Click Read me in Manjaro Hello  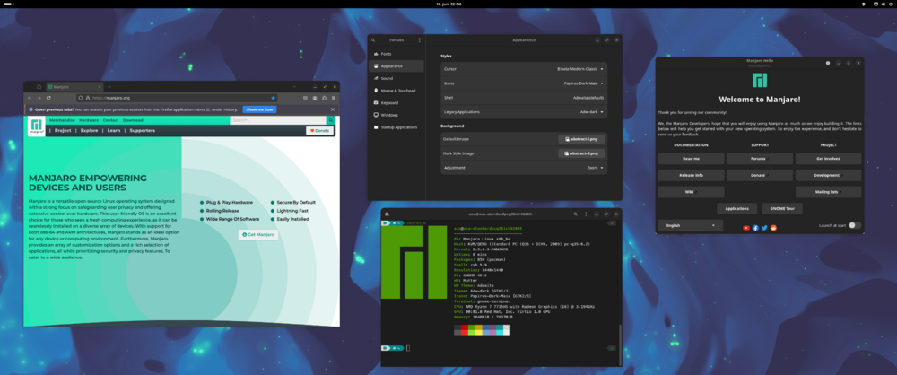click(x=691, y=159)
